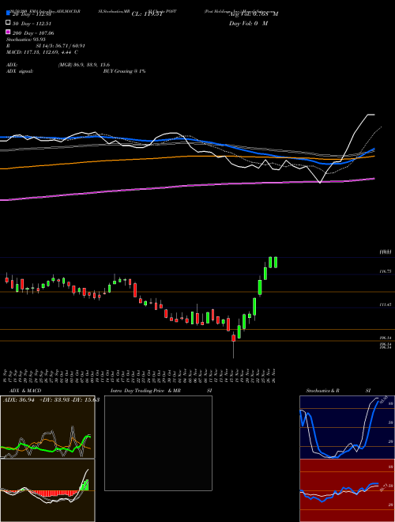Click the white price line peak in the EMA chart
This screenshot has width=395, height=522.
point(371,115)
